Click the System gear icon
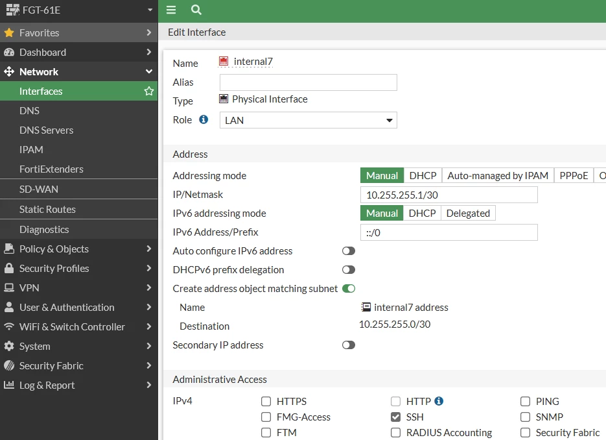 coord(9,346)
